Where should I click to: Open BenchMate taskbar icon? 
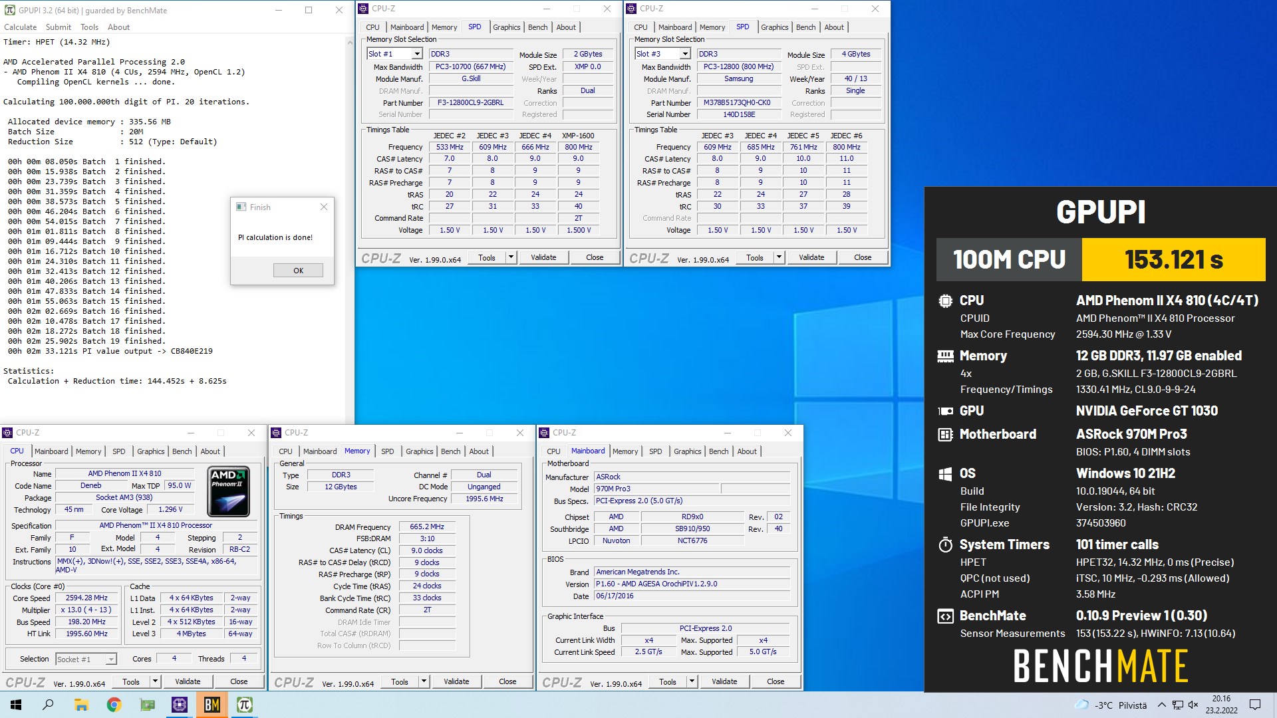tap(212, 705)
